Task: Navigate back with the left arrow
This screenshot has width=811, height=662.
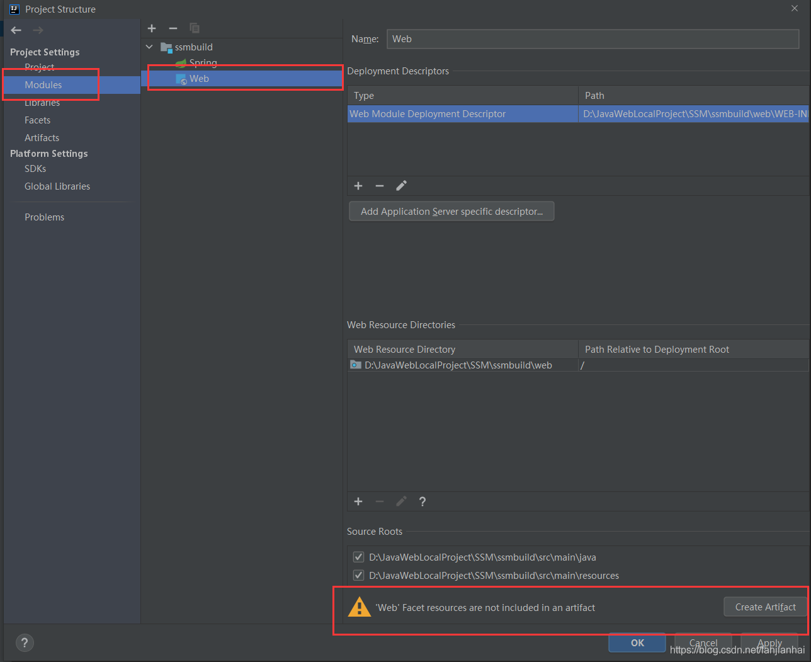Action: [16, 30]
